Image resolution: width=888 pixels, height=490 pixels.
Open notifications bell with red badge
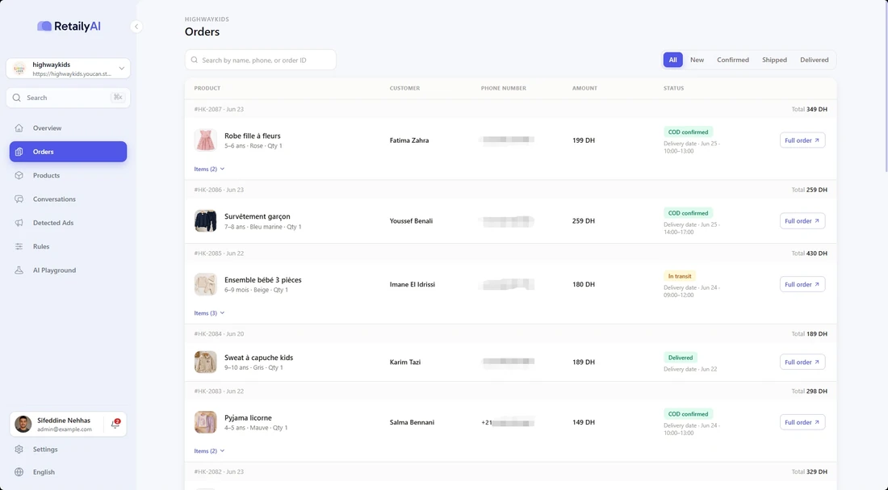[115, 424]
